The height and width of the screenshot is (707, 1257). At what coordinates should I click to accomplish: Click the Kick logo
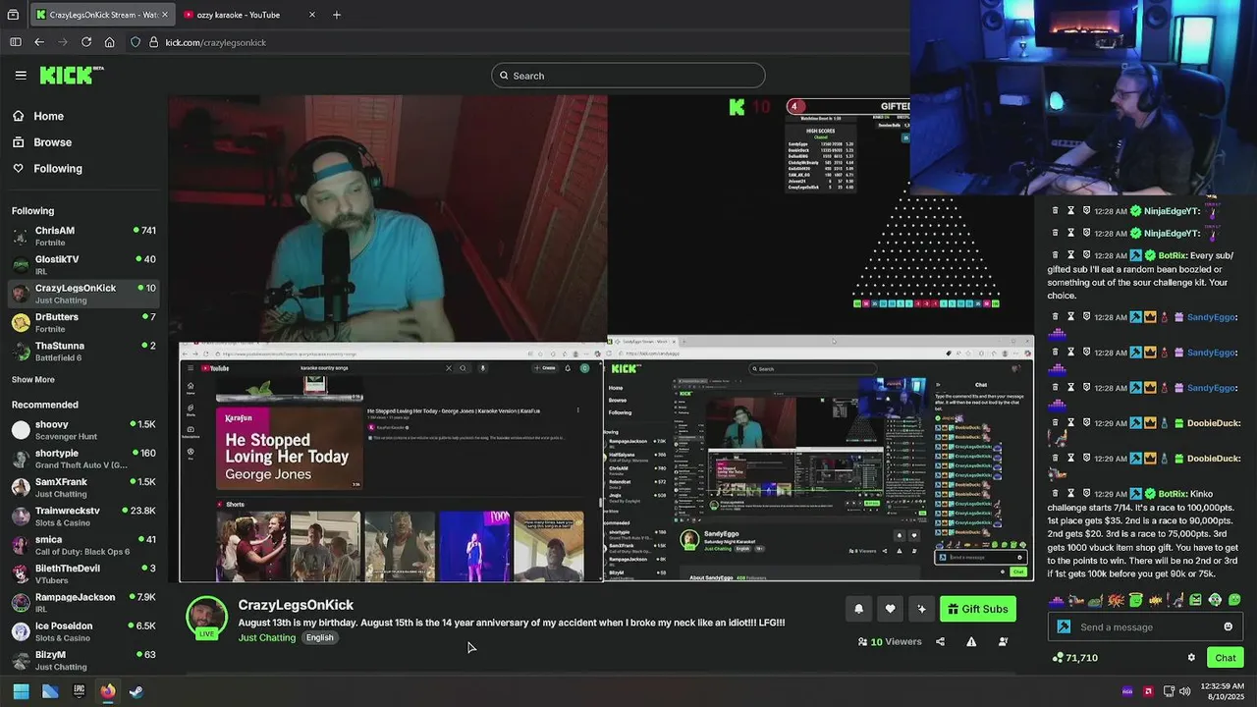(x=71, y=75)
